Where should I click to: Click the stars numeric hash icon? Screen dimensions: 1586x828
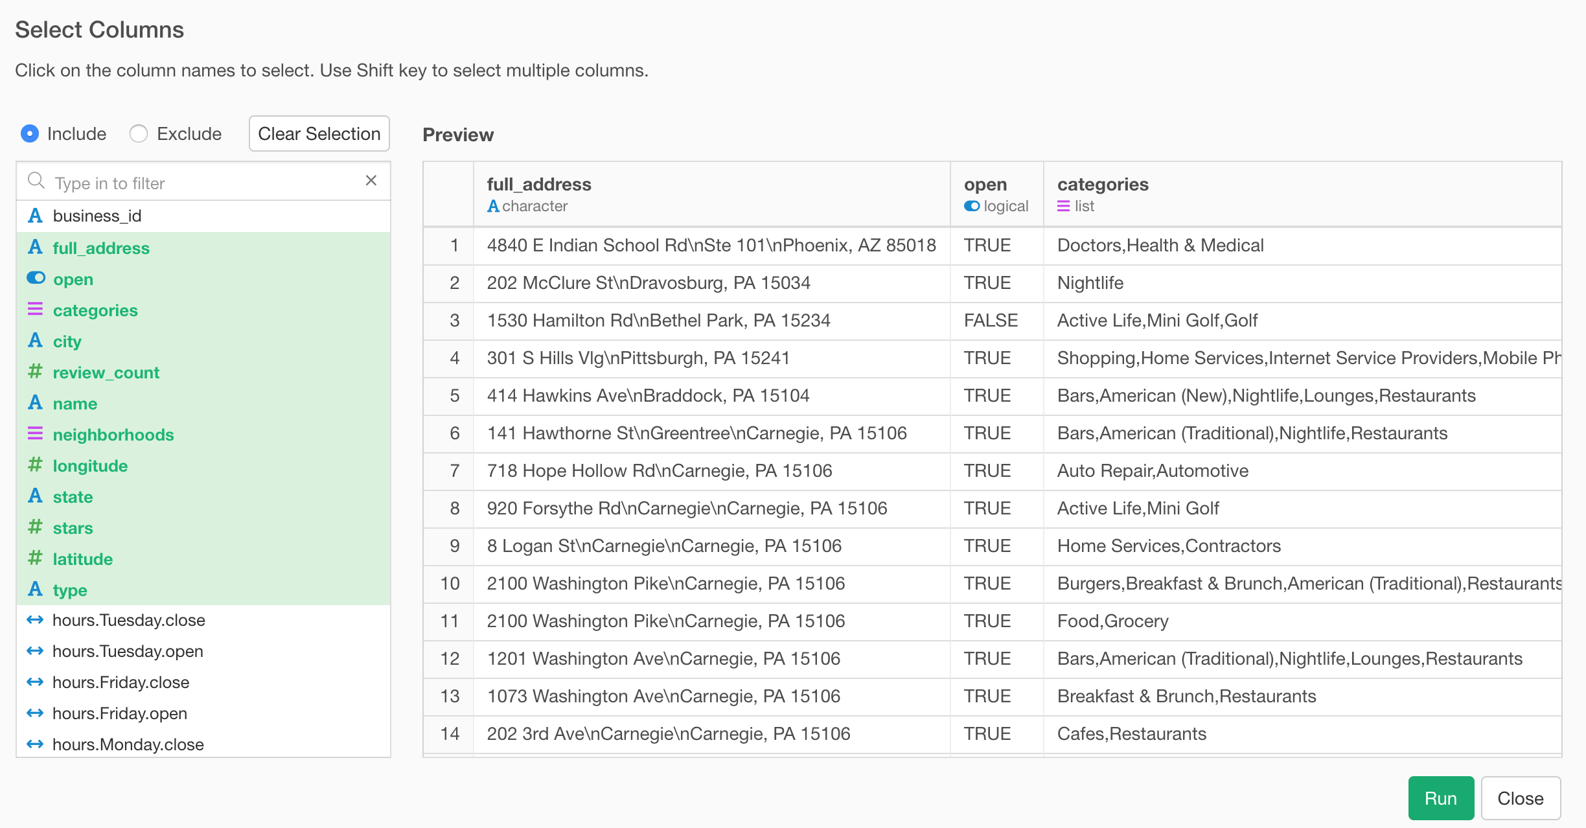pos(35,527)
